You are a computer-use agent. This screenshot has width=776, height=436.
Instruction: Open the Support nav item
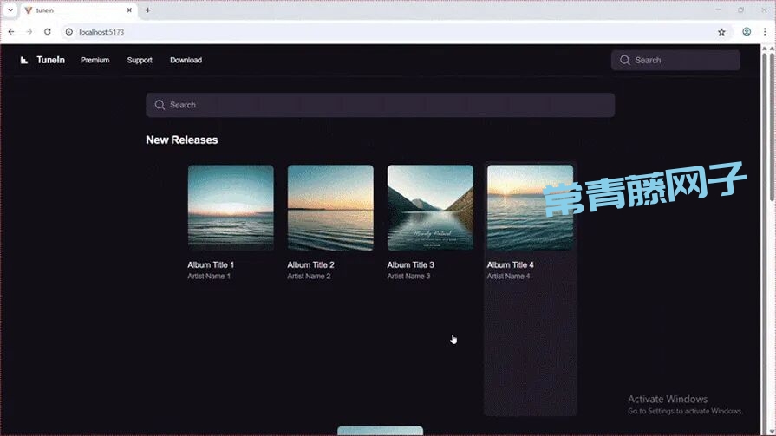(140, 61)
